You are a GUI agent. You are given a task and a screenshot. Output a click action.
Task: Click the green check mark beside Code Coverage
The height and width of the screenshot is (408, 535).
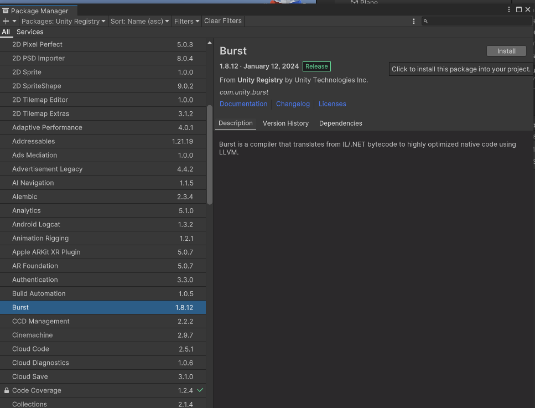click(200, 390)
